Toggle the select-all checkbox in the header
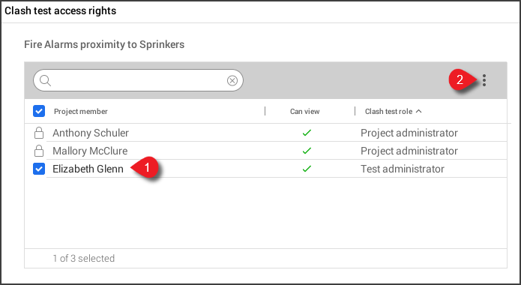 click(x=39, y=111)
